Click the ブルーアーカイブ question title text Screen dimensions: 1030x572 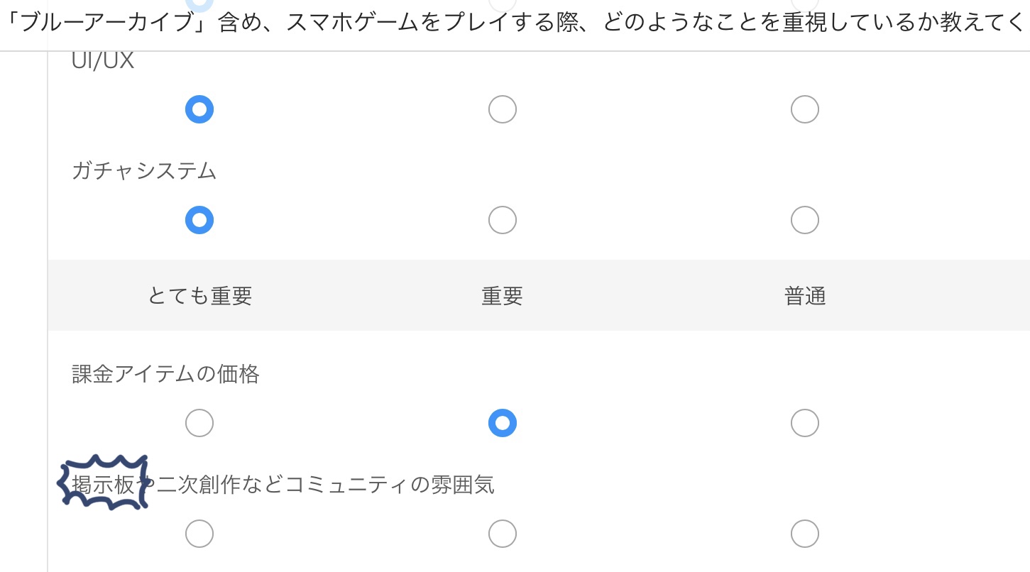tap(515, 24)
